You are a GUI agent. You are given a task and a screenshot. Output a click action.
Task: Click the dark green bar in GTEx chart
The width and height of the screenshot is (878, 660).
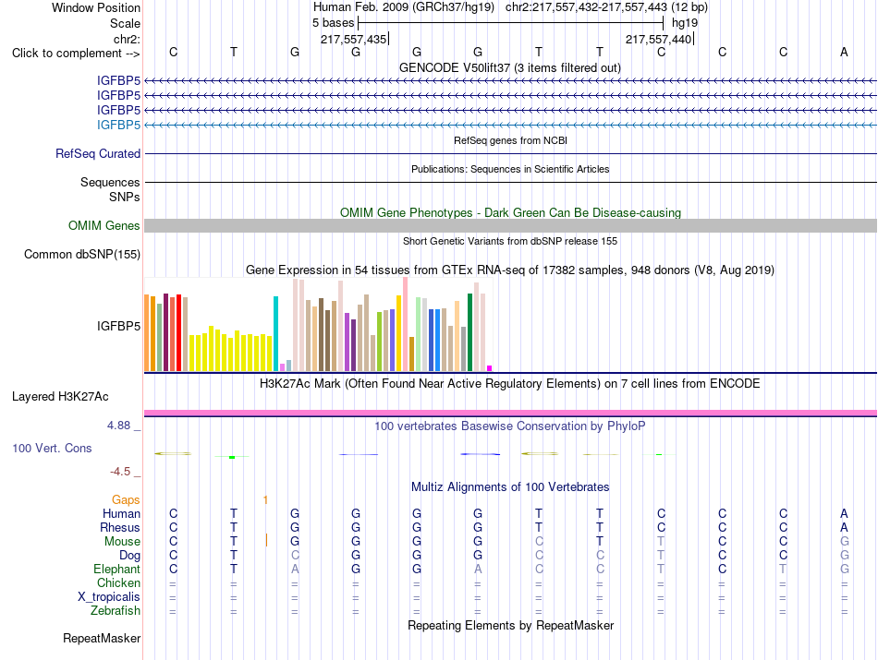click(469, 332)
